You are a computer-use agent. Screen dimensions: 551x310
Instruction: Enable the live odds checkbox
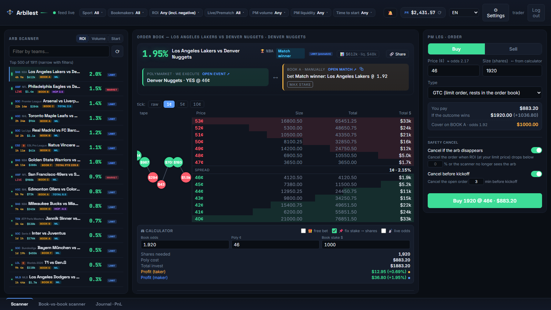click(384, 231)
